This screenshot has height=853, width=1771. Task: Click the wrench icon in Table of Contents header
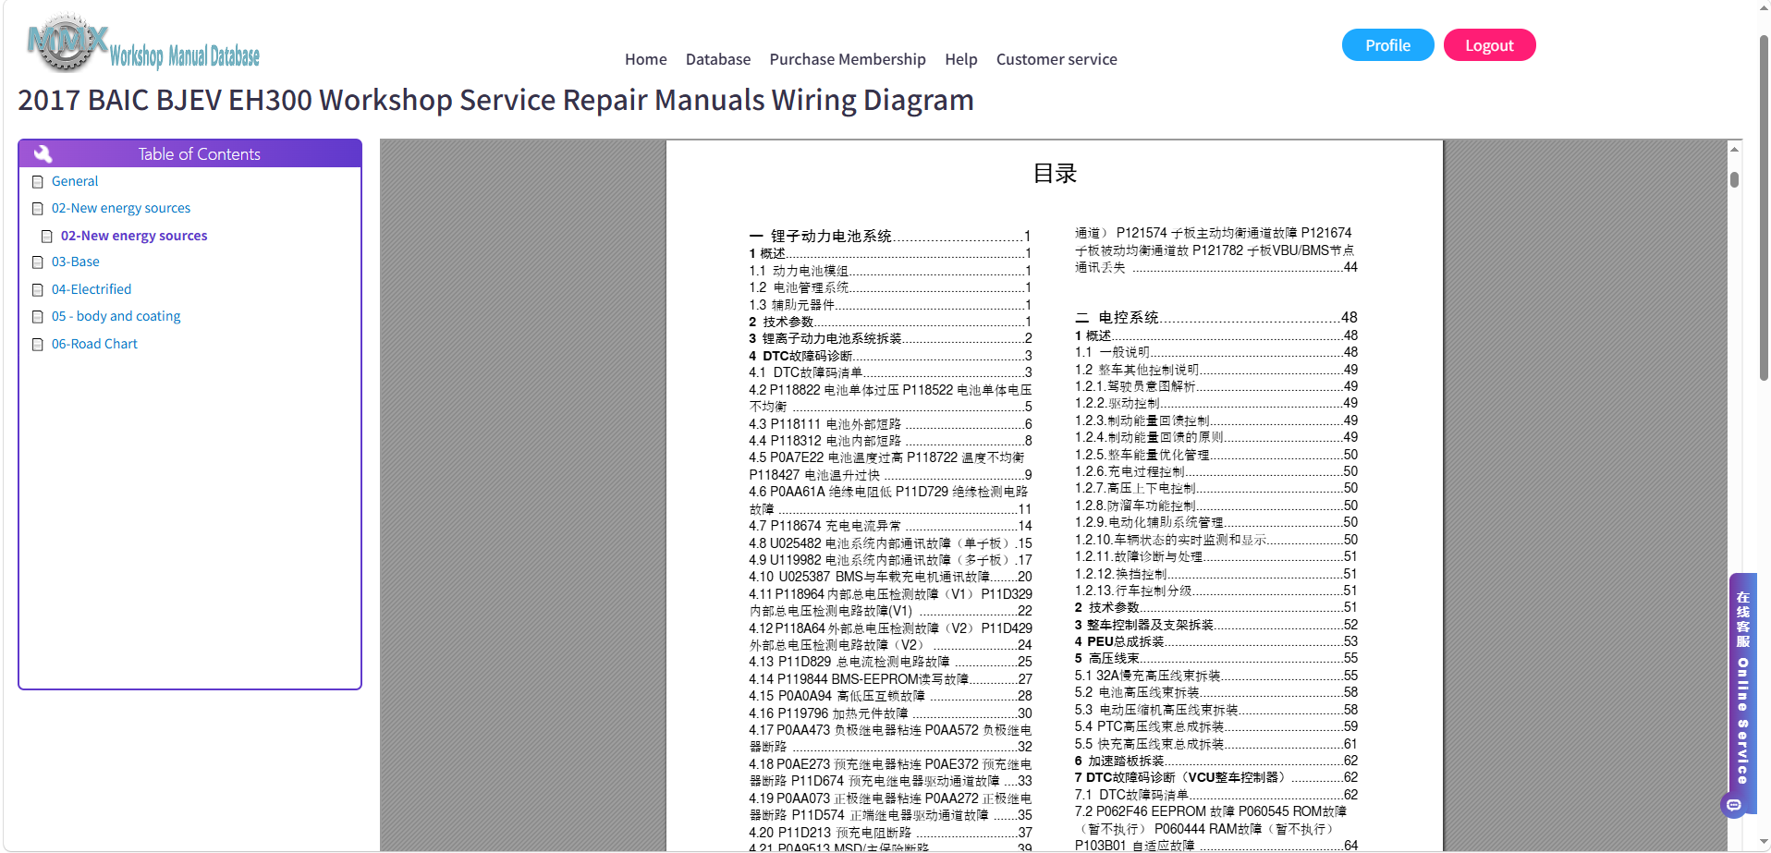[x=43, y=154]
